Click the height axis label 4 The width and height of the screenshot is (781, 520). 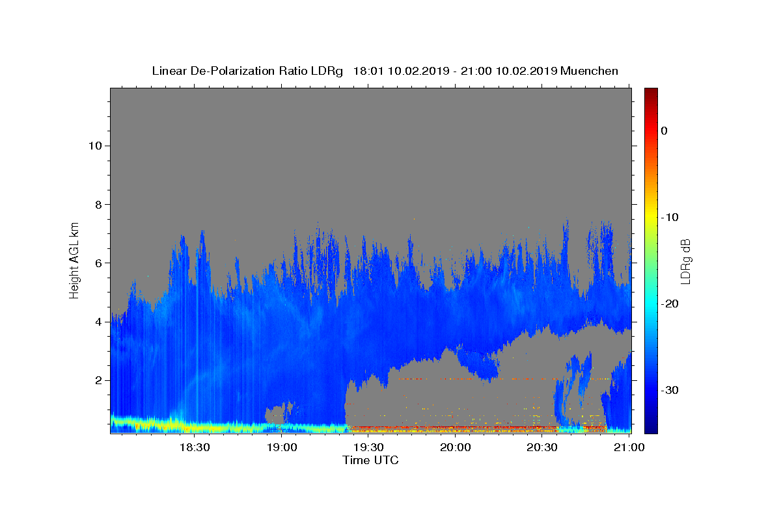pyautogui.click(x=98, y=322)
